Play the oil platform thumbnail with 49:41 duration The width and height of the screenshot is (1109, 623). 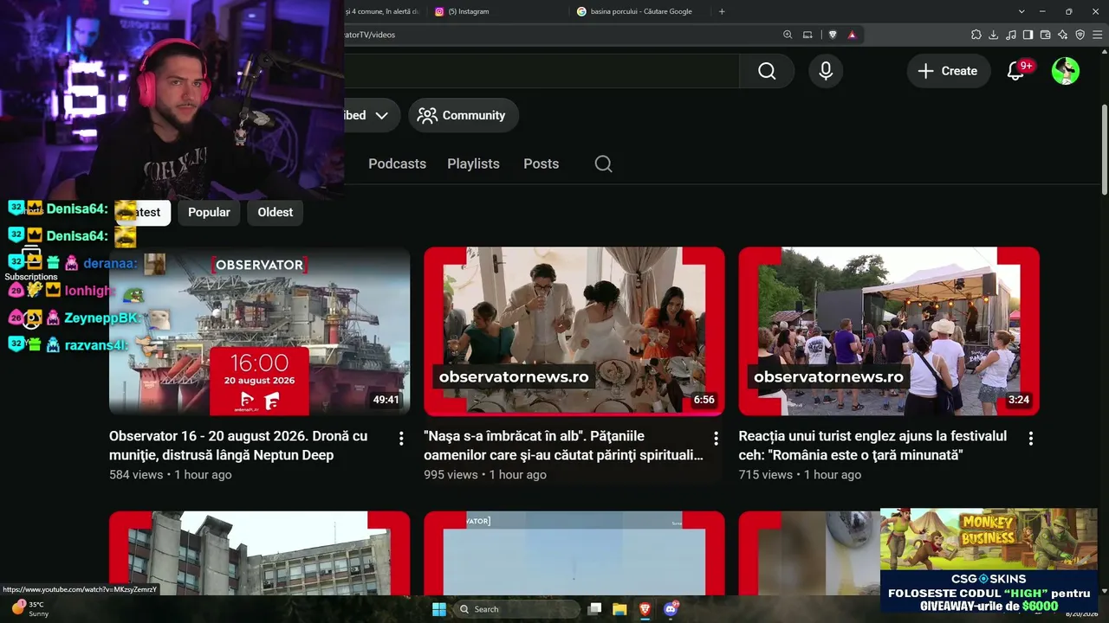coord(259,331)
